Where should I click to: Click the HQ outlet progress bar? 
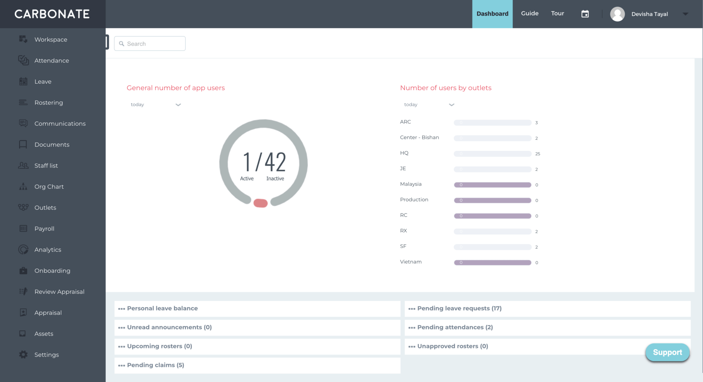tap(492, 154)
